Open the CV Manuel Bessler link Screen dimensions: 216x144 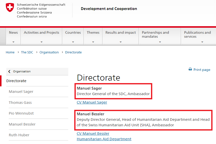93,134
